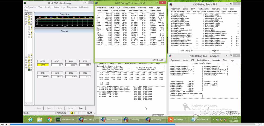Click the DEMD value field 99.7
Screen dimensions: 264x126
coord(57,65)
